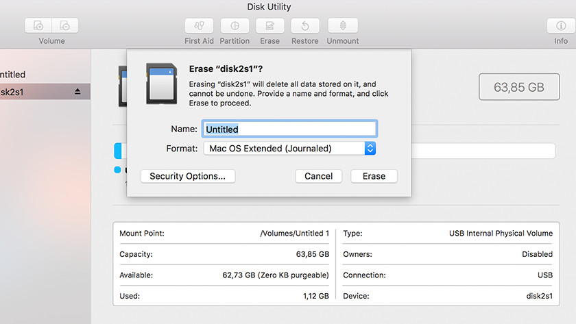
Task: Click the add Volume icon
Action: [38, 26]
